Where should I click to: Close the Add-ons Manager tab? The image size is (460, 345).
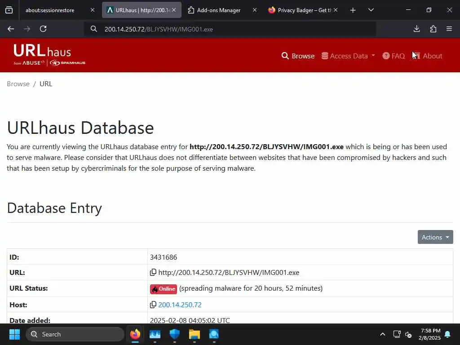tap(255, 10)
